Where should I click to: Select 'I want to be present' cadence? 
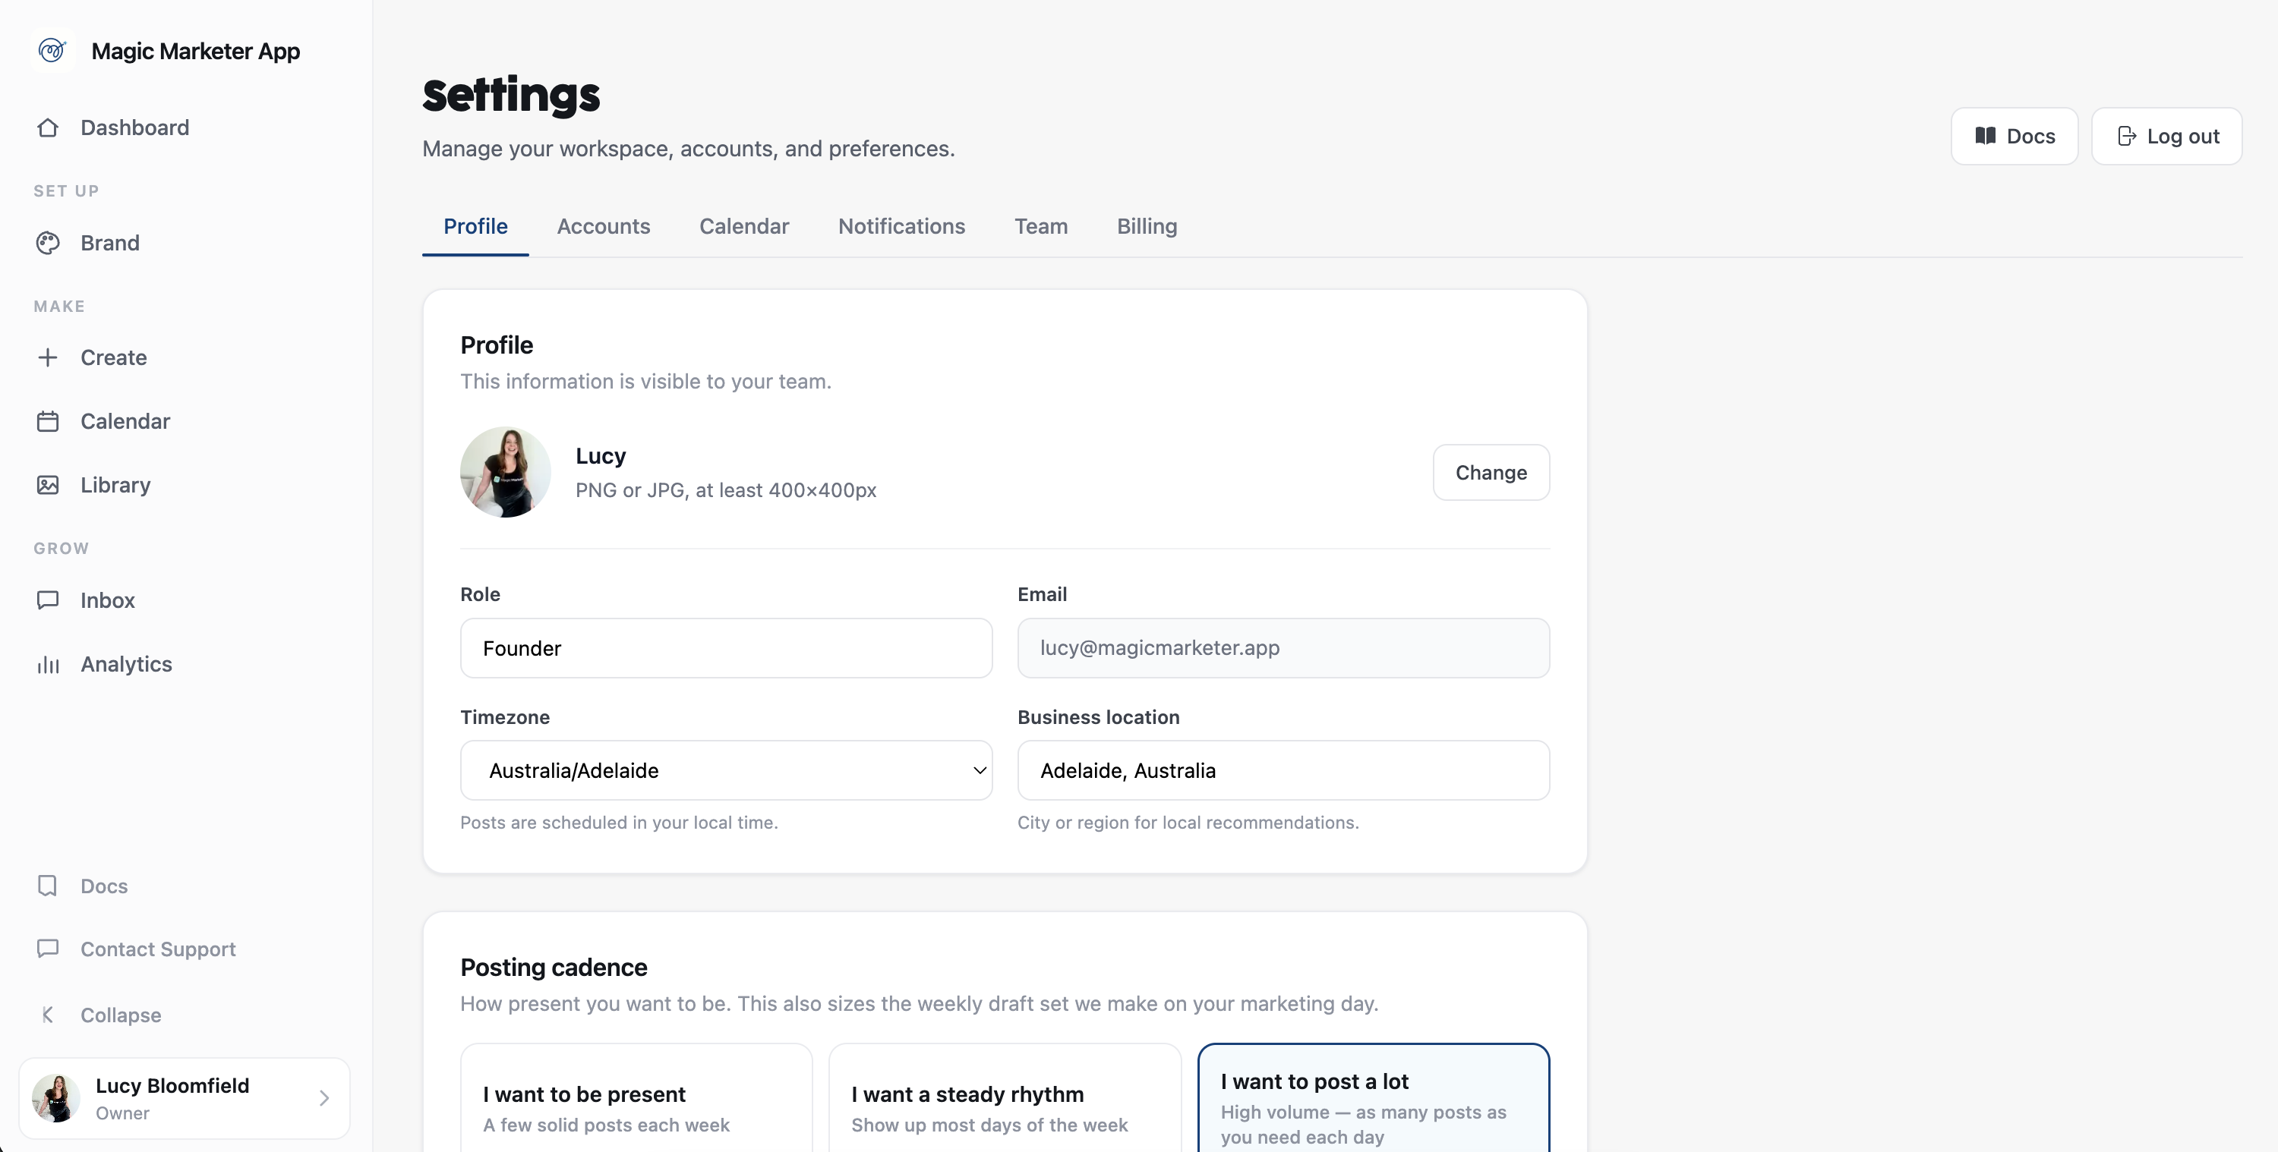636,1098
